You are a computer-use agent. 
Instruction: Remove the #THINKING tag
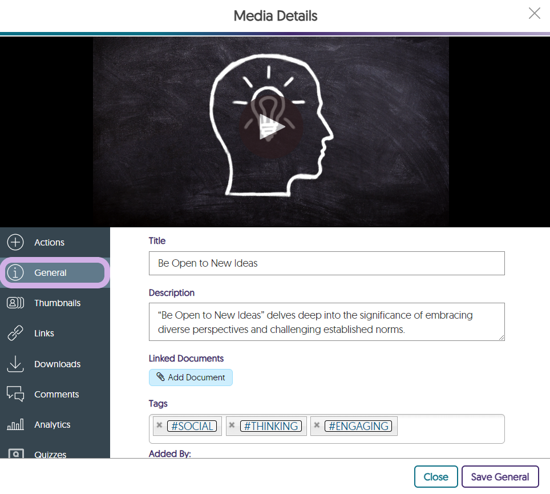click(x=232, y=425)
